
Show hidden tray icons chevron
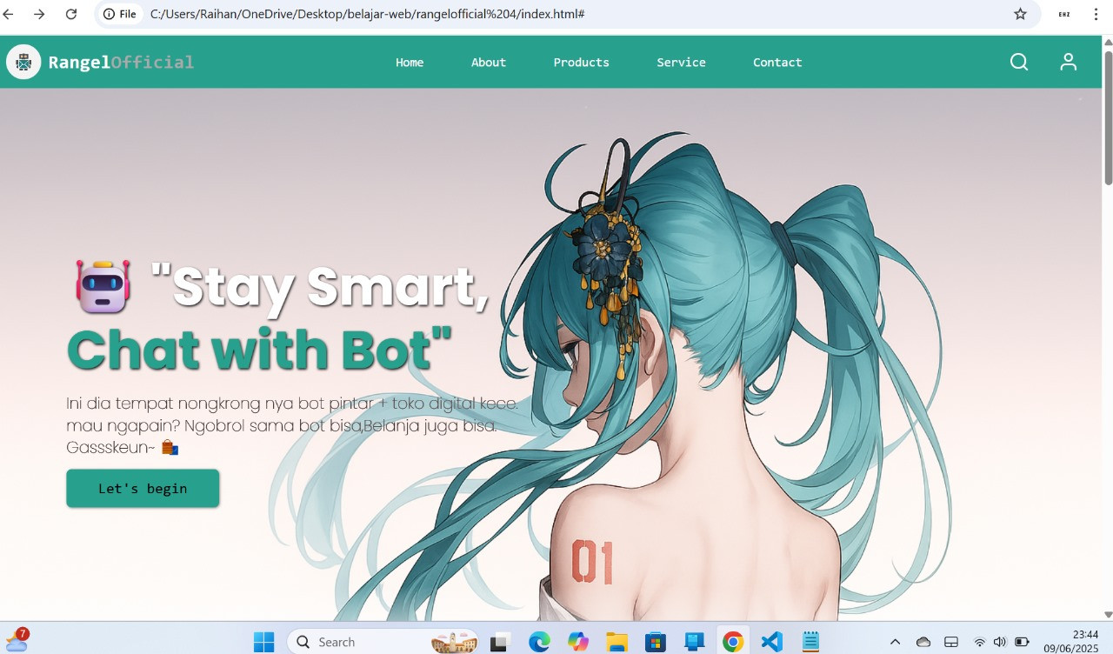click(895, 642)
